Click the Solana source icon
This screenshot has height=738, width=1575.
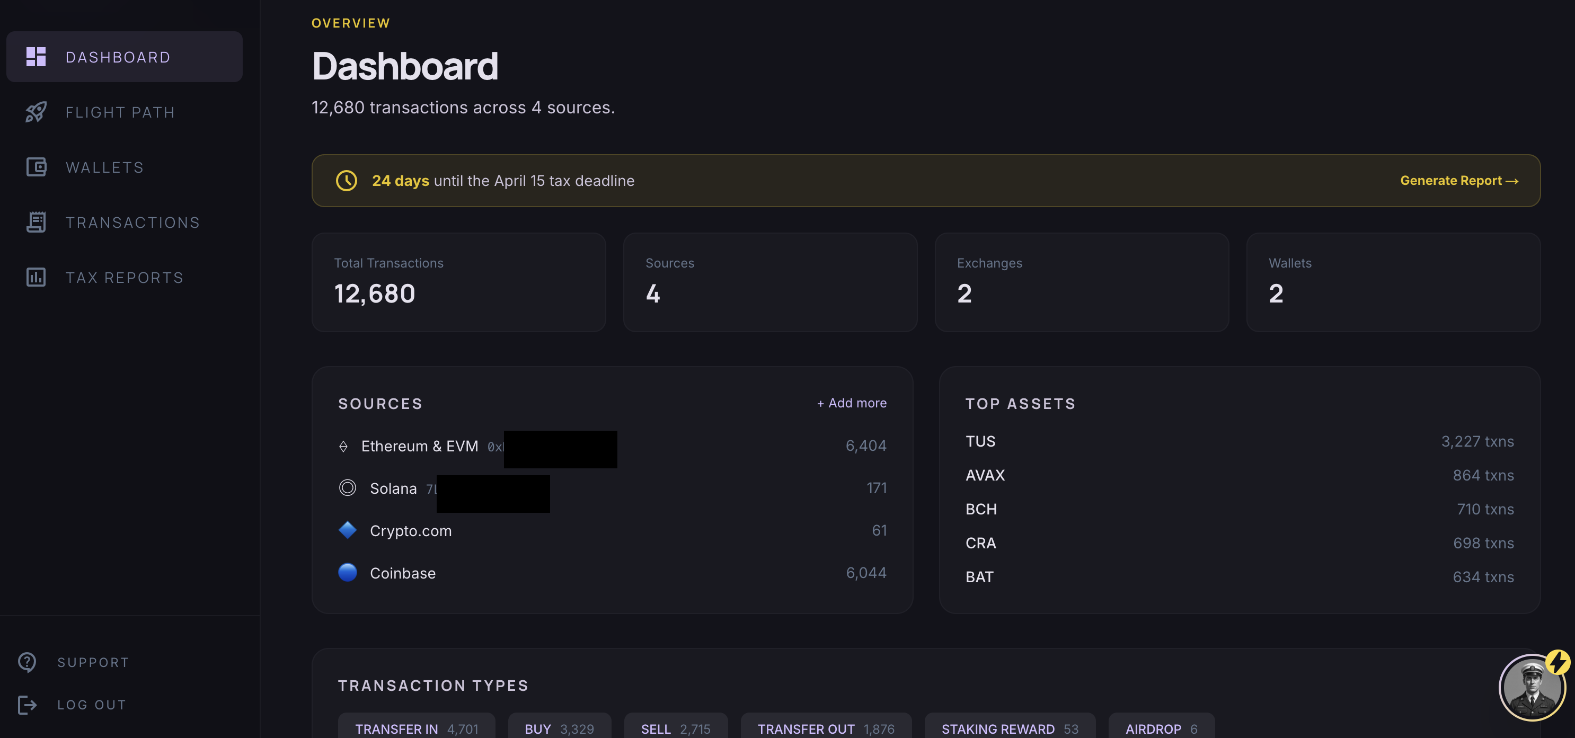click(x=347, y=488)
